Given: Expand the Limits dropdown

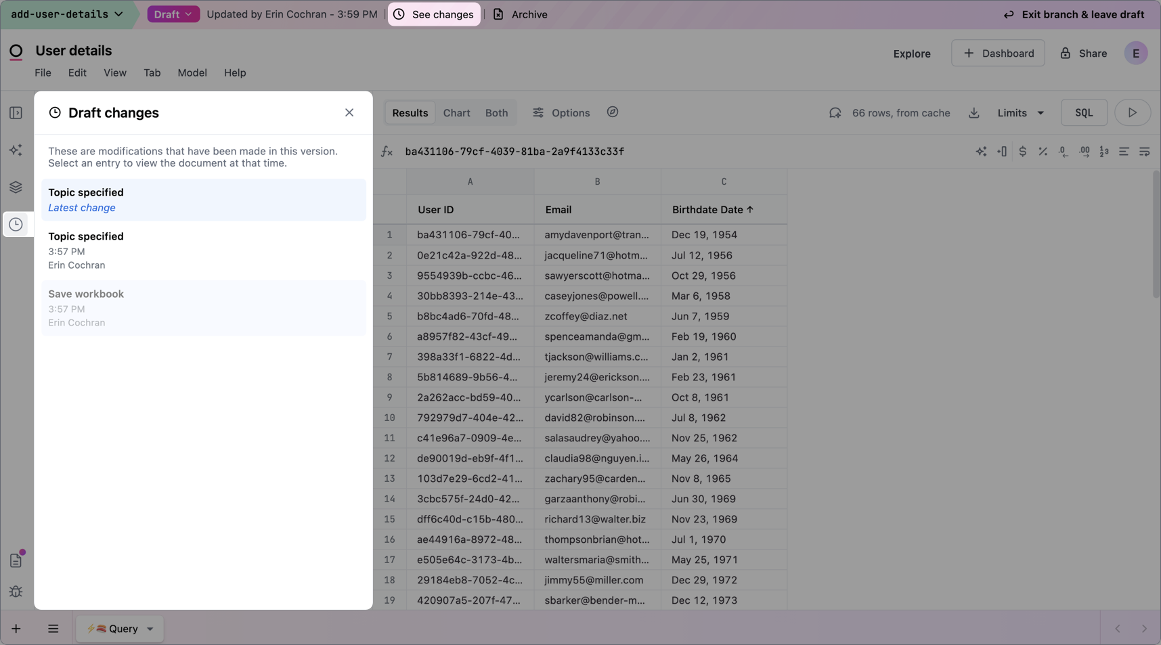Looking at the screenshot, I should (x=1020, y=113).
